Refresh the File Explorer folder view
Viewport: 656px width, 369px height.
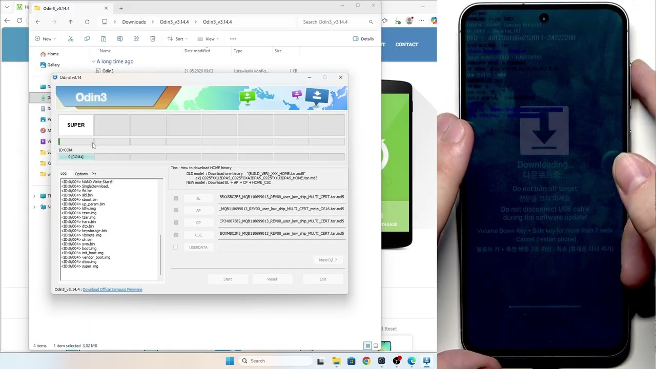click(x=87, y=22)
